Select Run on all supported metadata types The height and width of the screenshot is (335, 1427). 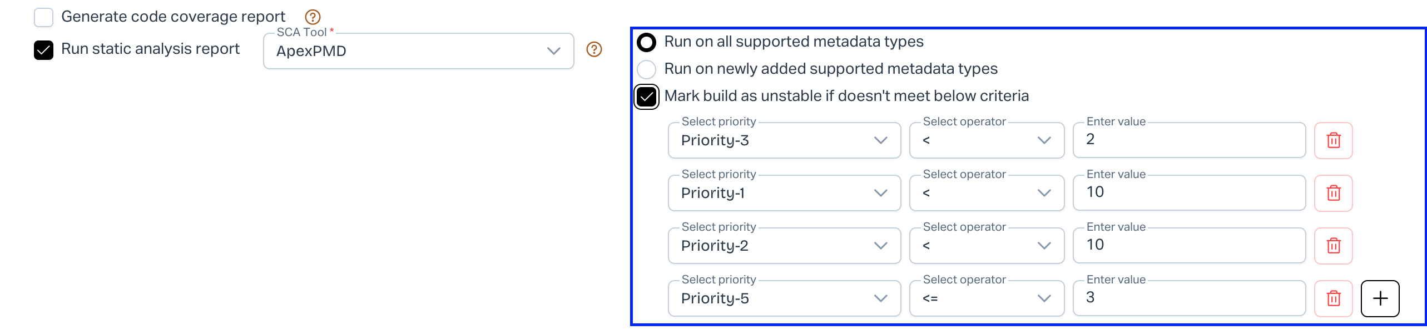pyautogui.click(x=646, y=42)
